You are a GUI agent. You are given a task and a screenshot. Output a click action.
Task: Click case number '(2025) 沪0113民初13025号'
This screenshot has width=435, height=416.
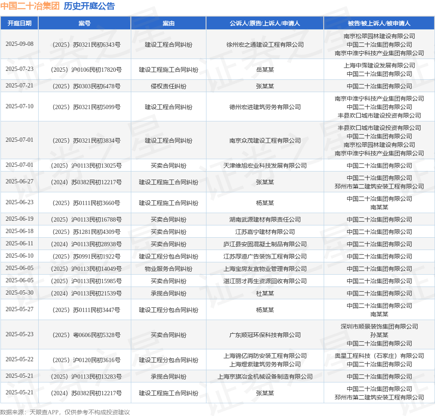[86, 166]
